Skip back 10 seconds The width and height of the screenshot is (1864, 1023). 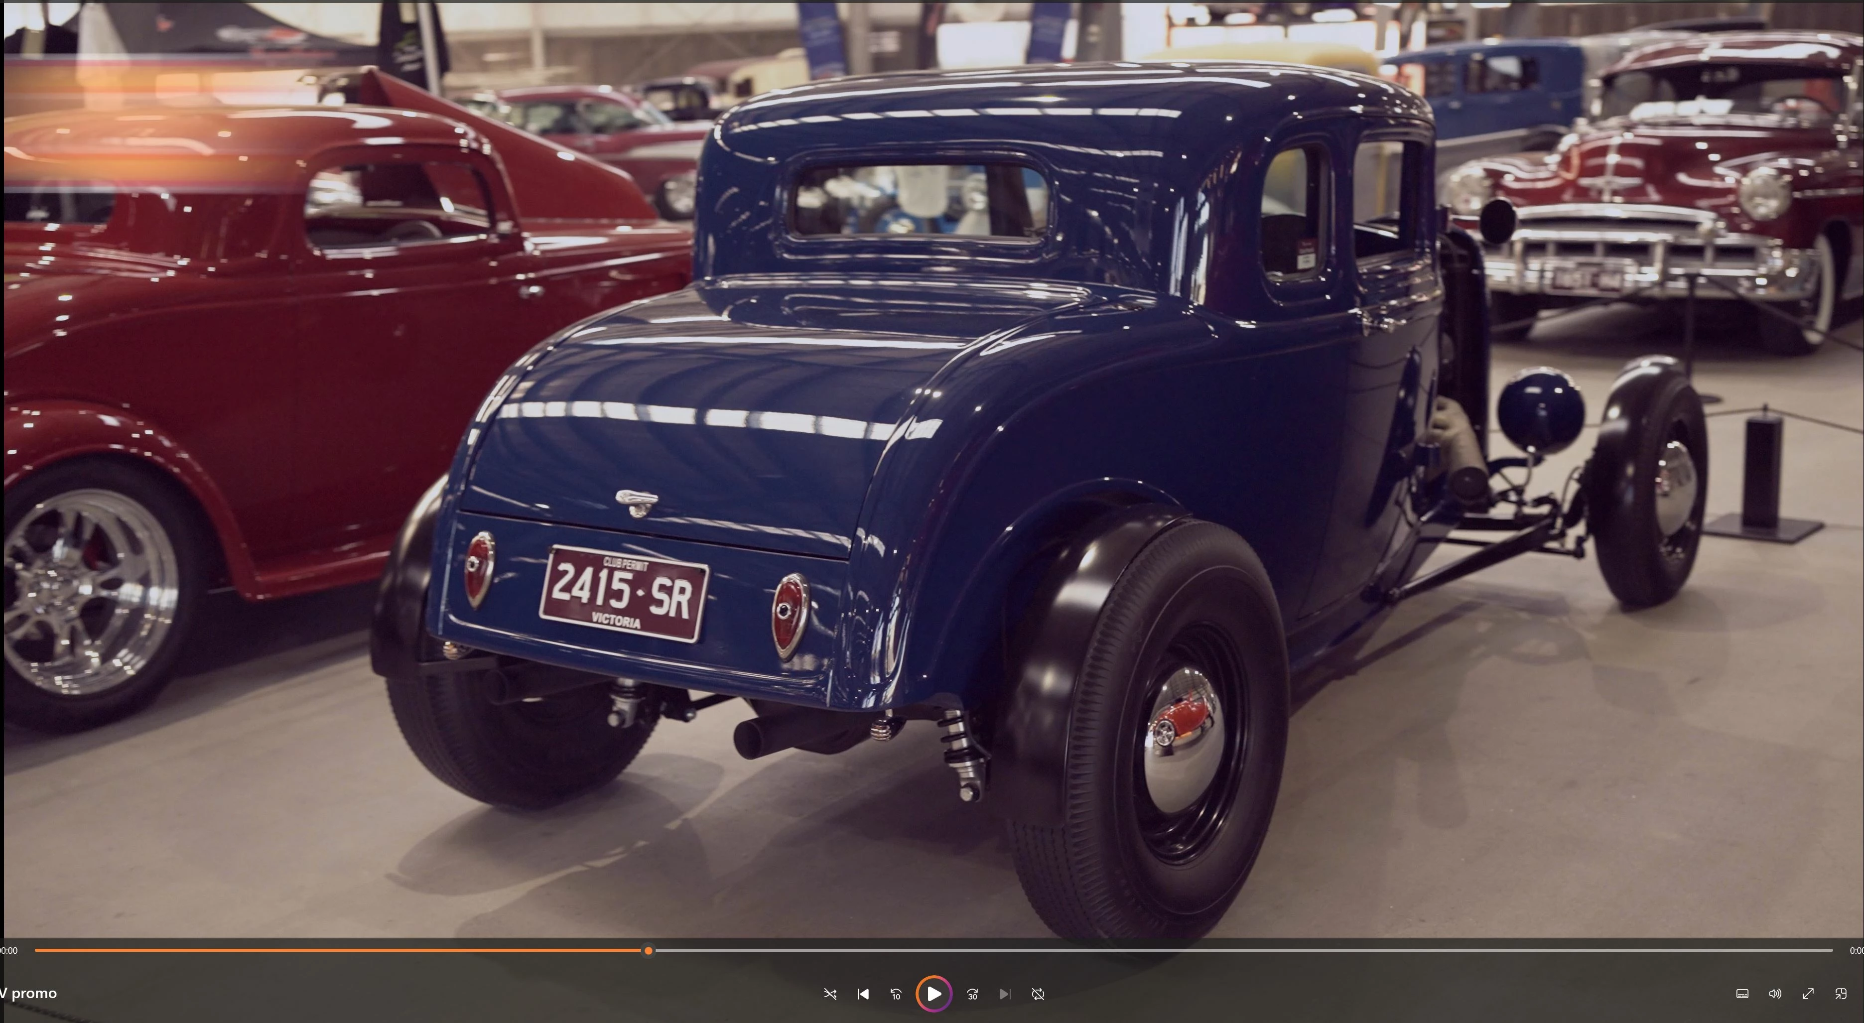tap(896, 994)
